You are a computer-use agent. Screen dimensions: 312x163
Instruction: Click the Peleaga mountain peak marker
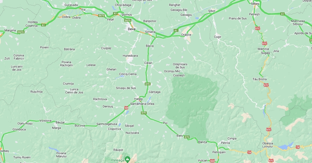pyautogui.click(x=127, y=159)
